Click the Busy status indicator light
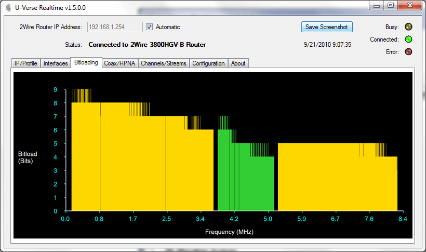The height and width of the screenshot is (252, 426). pyautogui.click(x=408, y=26)
